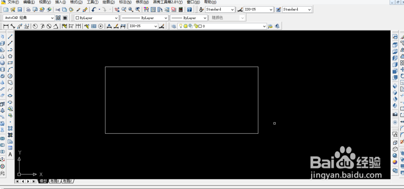This screenshot has height=189, width=404.
Task: Open the AutoCAD 经典 workspace dropdown
Action: tap(29, 18)
